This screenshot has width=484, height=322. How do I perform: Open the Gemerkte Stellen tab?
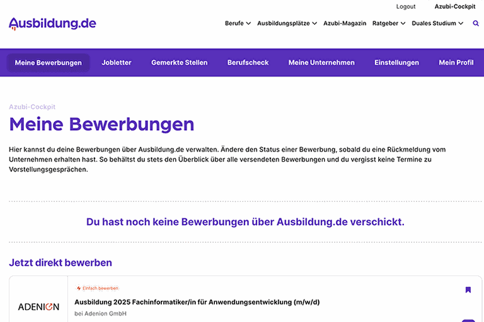point(179,63)
